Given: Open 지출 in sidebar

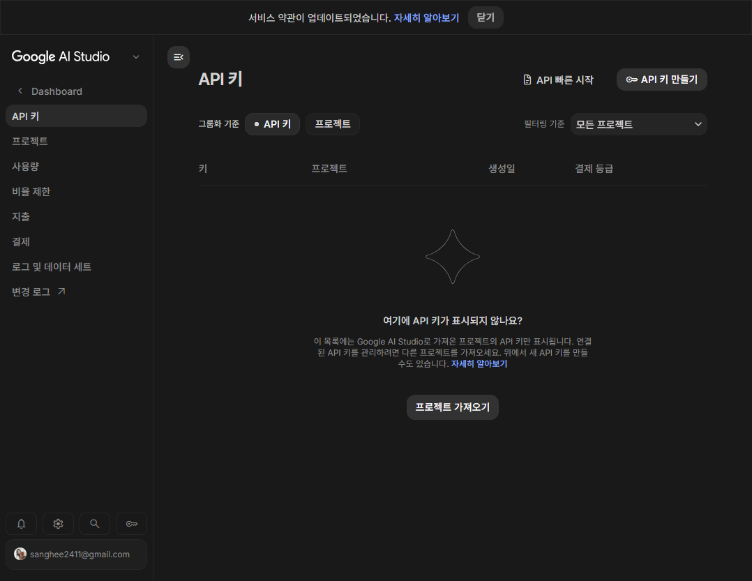Looking at the screenshot, I should pyautogui.click(x=76, y=216).
